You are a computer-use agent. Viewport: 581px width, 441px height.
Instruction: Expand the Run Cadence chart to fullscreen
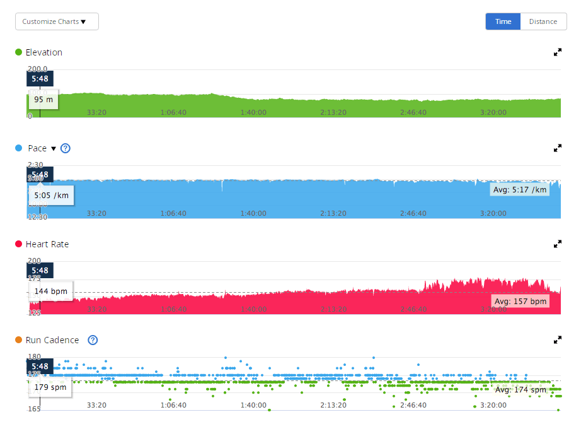[x=557, y=340]
